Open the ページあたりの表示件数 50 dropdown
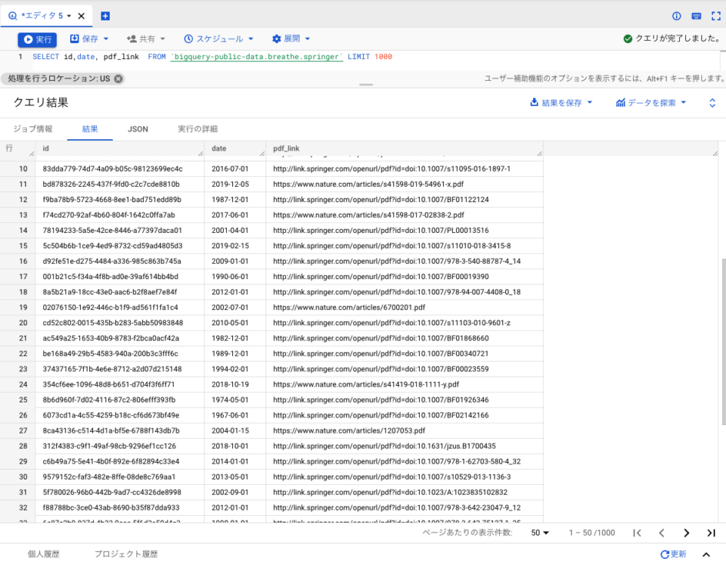 click(x=539, y=533)
